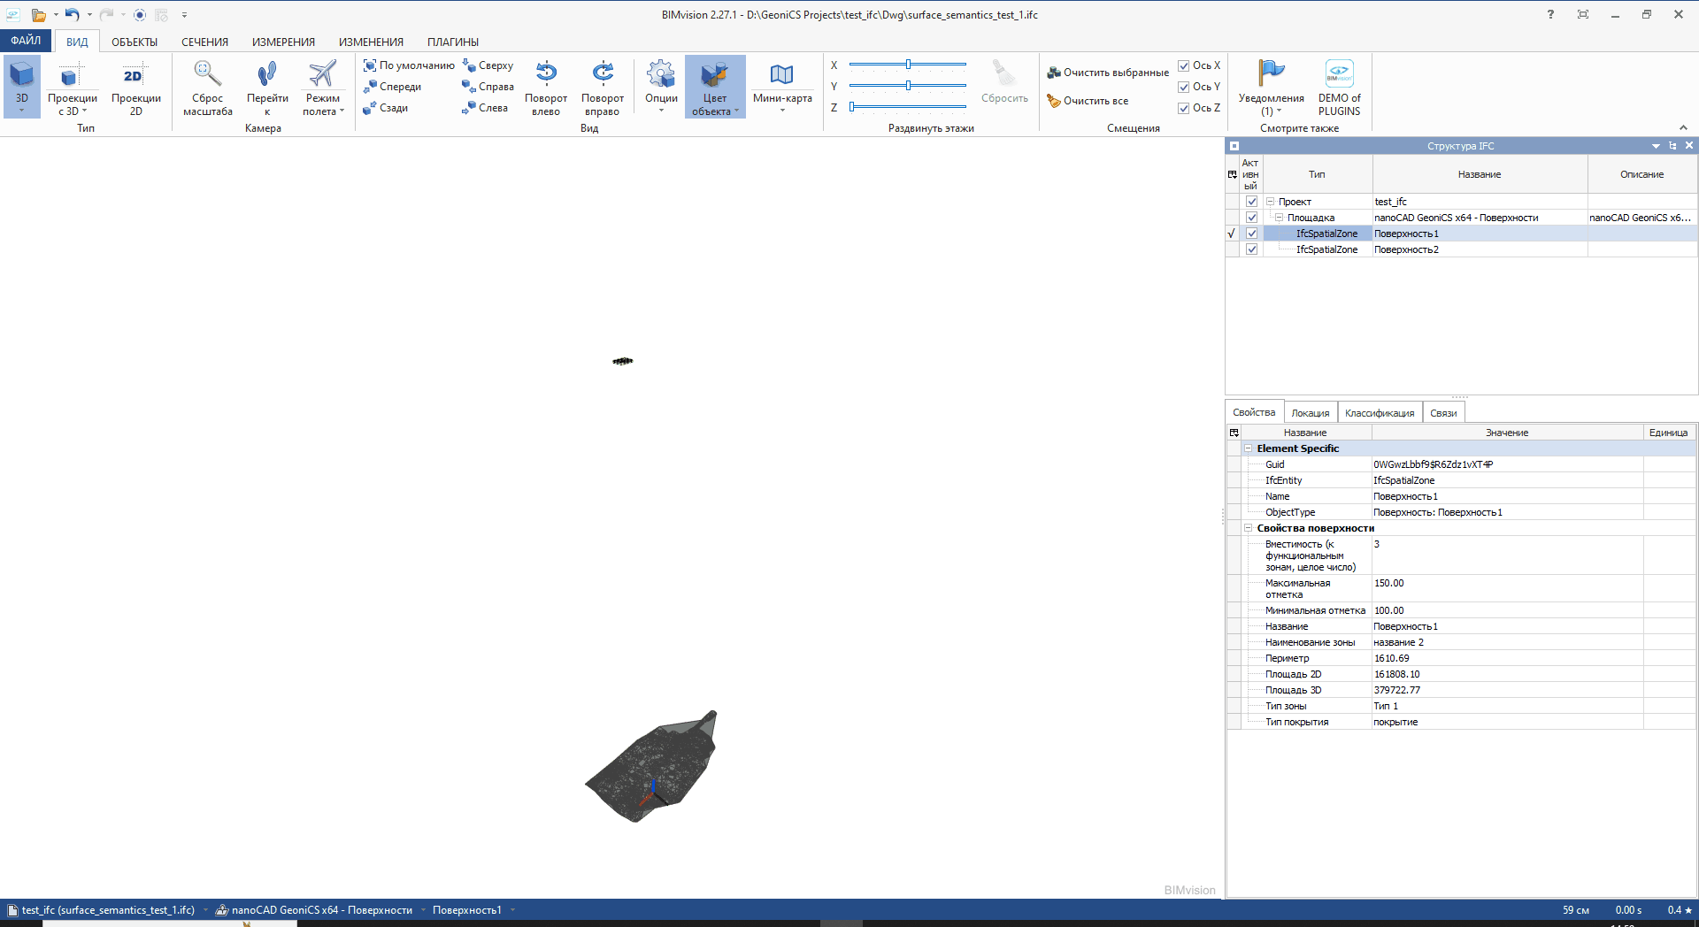Collapse the Element Specific property group

(x=1249, y=448)
